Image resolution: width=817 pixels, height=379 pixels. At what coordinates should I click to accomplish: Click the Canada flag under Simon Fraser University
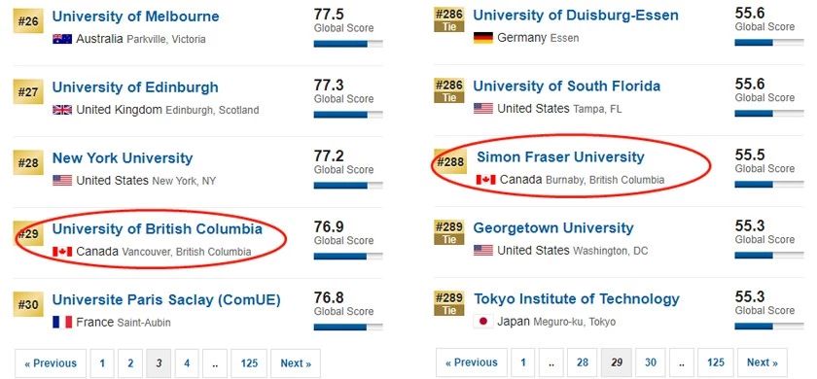(x=485, y=180)
